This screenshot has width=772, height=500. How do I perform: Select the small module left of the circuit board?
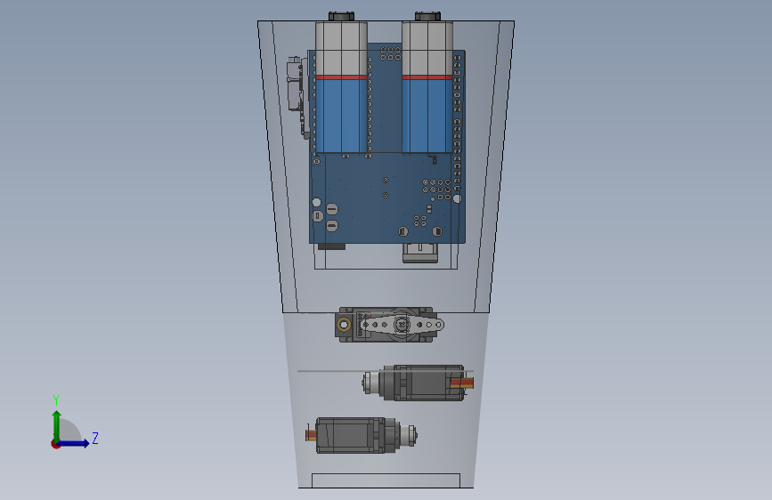click(x=297, y=96)
